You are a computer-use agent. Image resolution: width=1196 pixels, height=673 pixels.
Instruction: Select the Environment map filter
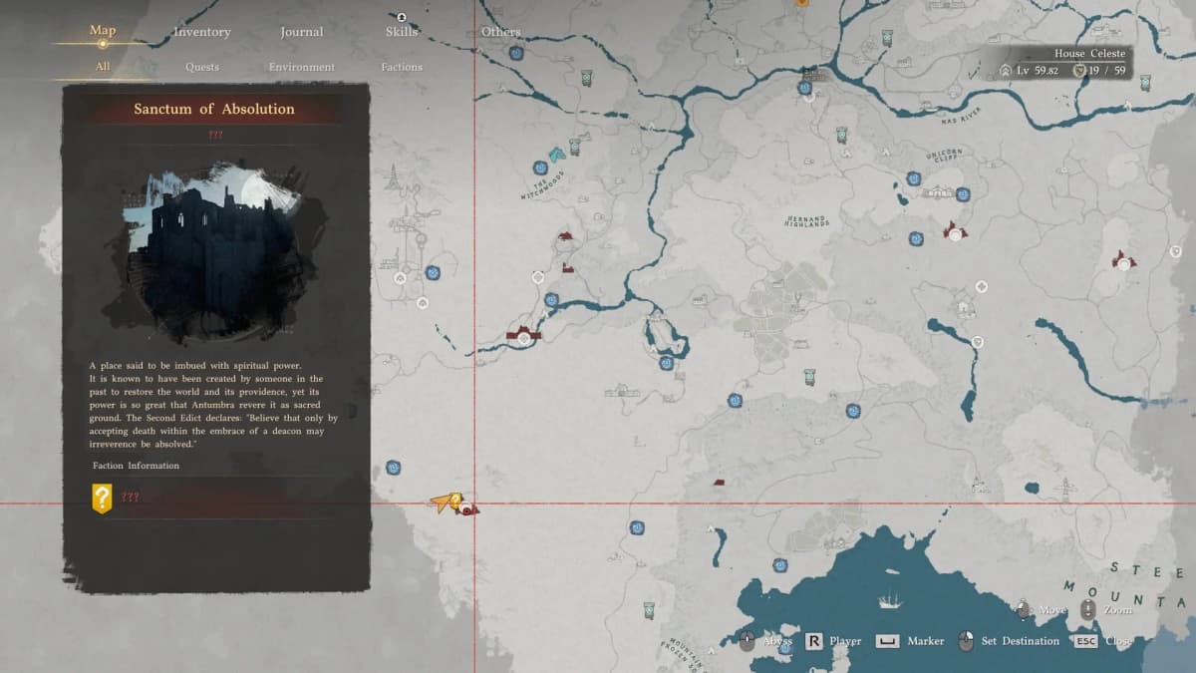[x=301, y=67]
